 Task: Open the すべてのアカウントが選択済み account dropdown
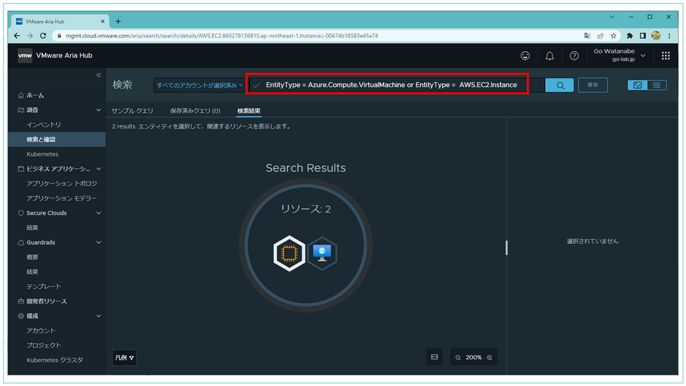coord(200,85)
